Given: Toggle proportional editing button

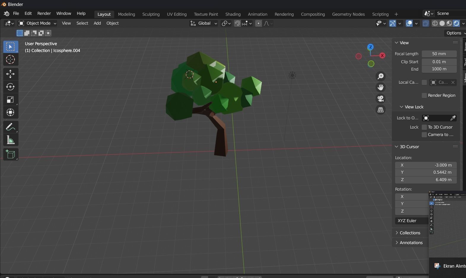Looking at the screenshot, I should [x=258, y=23].
